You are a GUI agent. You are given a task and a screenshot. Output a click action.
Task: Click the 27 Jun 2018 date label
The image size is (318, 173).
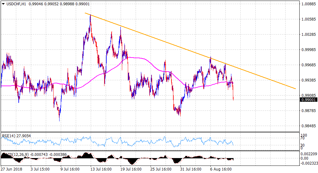pos(11,170)
